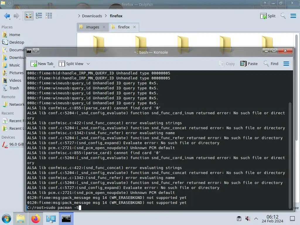This screenshot has height=225, width=300.
Task: Switch to the firefox tab in Dolphin
Action: [124, 27]
